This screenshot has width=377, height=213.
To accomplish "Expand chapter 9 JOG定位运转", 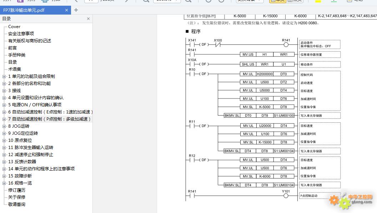I will (x=4, y=133).
